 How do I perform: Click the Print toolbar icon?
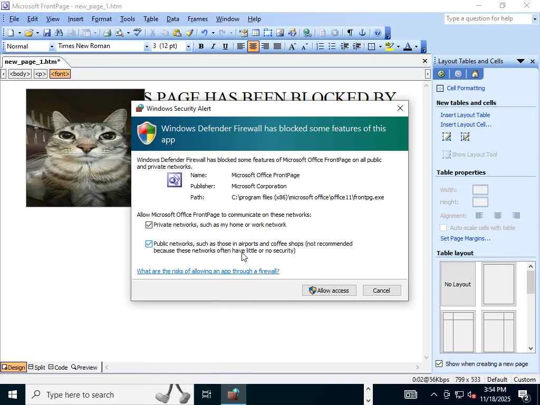[x=107, y=33]
